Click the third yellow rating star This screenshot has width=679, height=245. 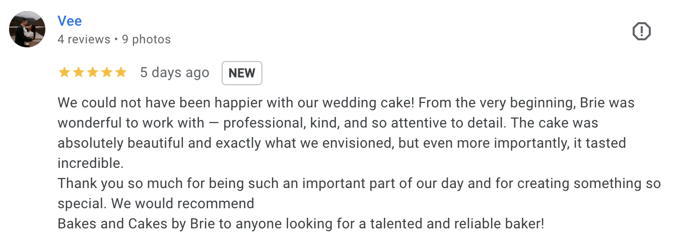[x=92, y=73]
